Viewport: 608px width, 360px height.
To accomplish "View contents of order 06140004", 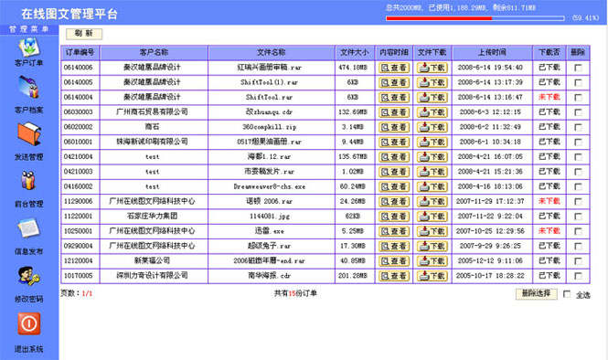I will point(394,97).
